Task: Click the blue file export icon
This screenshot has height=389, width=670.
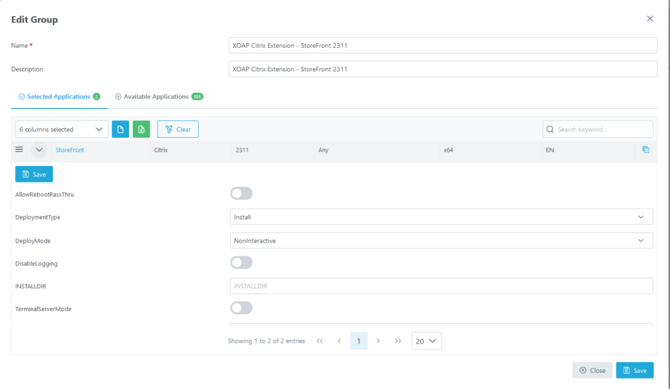Action: (x=120, y=129)
